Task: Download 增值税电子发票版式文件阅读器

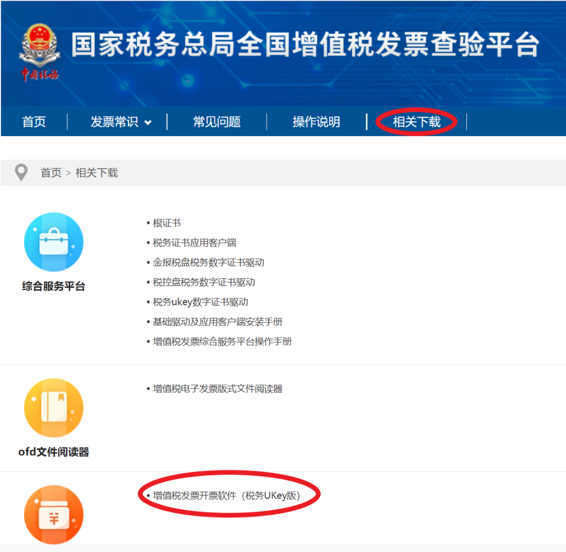Action: pyautogui.click(x=217, y=389)
